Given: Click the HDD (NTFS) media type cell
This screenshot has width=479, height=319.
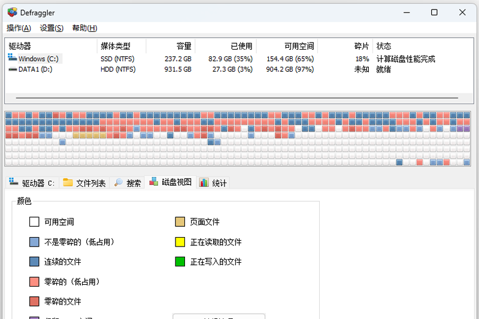Looking at the screenshot, I should [x=118, y=69].
